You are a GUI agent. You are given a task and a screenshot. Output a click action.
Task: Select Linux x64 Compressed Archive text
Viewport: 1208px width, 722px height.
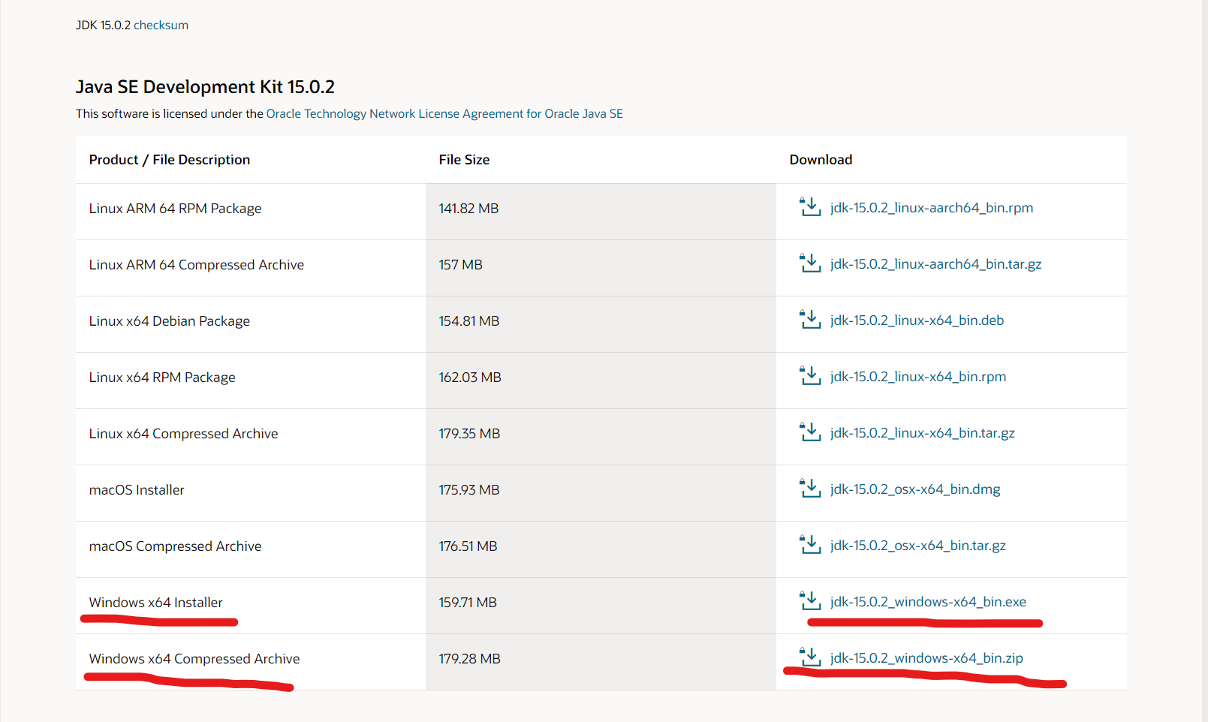coord(183,434)
